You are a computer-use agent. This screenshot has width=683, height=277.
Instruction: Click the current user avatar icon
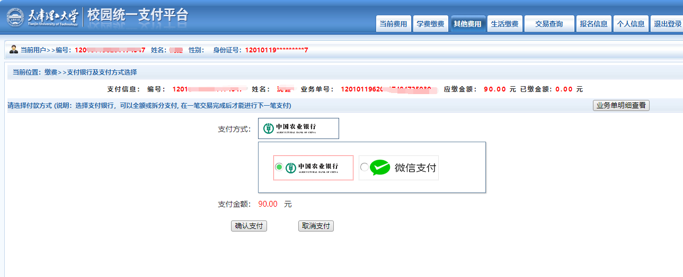point(14,50)
